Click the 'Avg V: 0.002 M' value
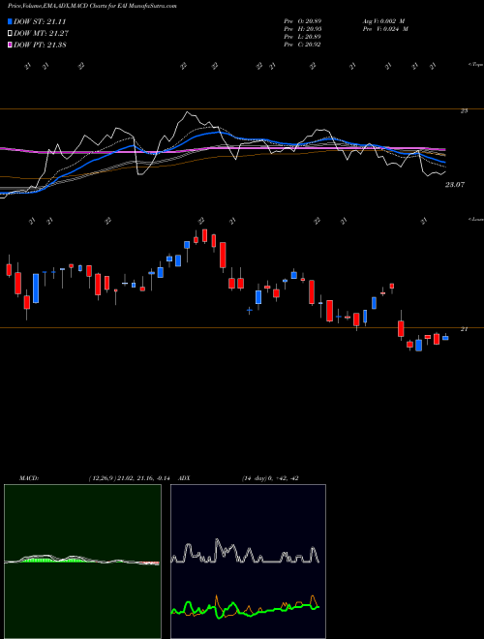 pos(382,21)
